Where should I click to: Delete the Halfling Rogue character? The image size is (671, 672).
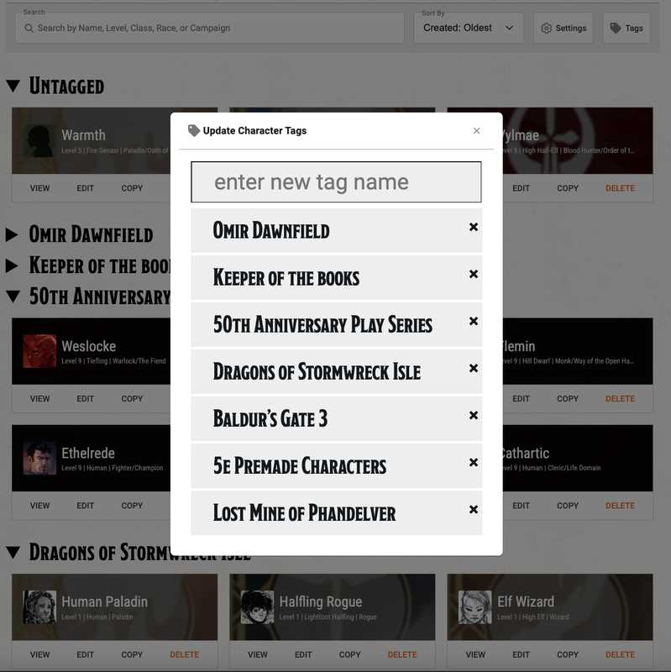pyautogui.click(x=402, y=655)
